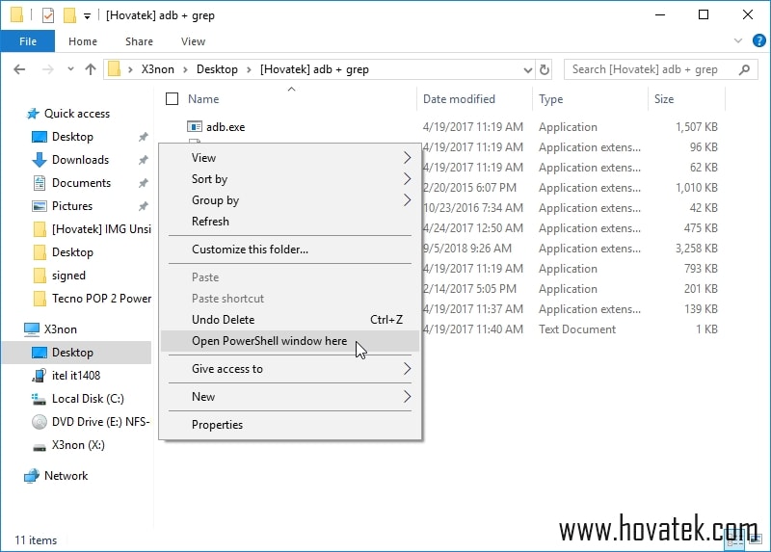Open the recent locations dropdown arrow
771x552 pixels.
70,68
